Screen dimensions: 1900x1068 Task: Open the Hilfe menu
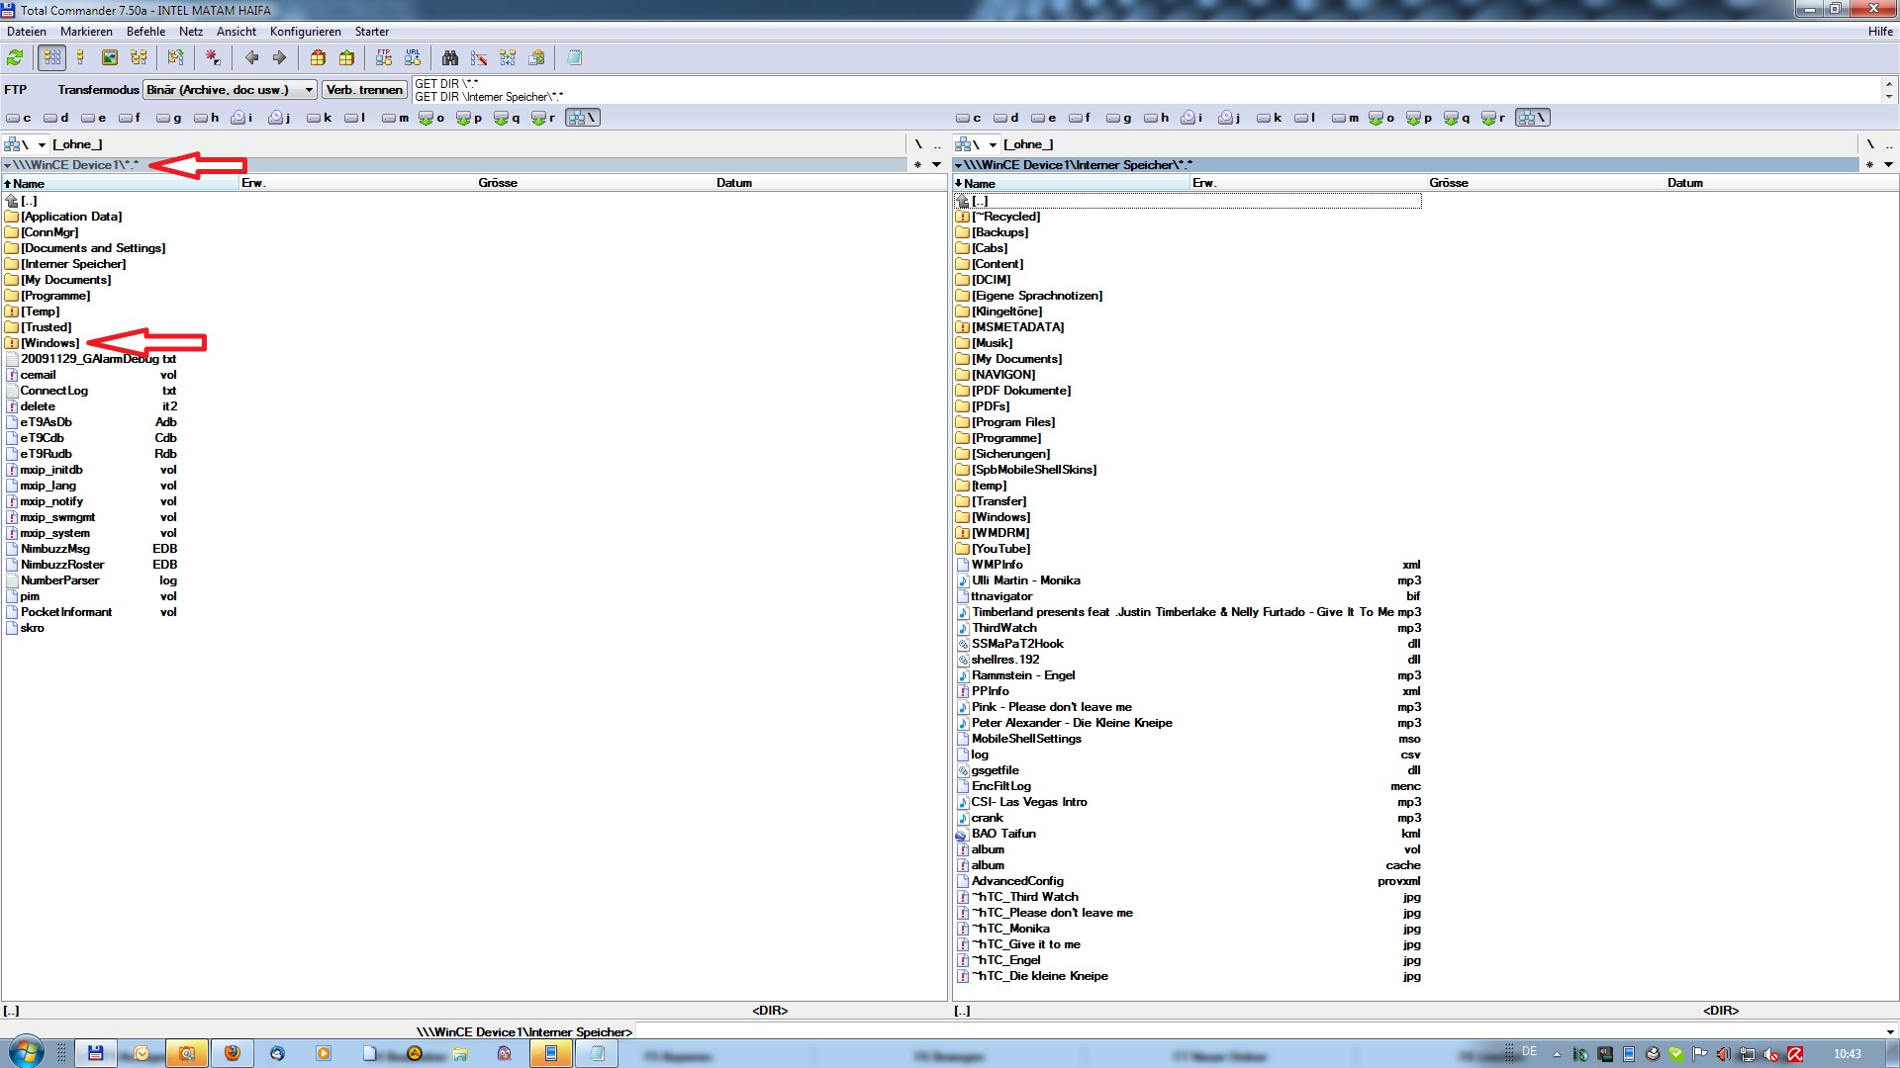point(1880,32)
